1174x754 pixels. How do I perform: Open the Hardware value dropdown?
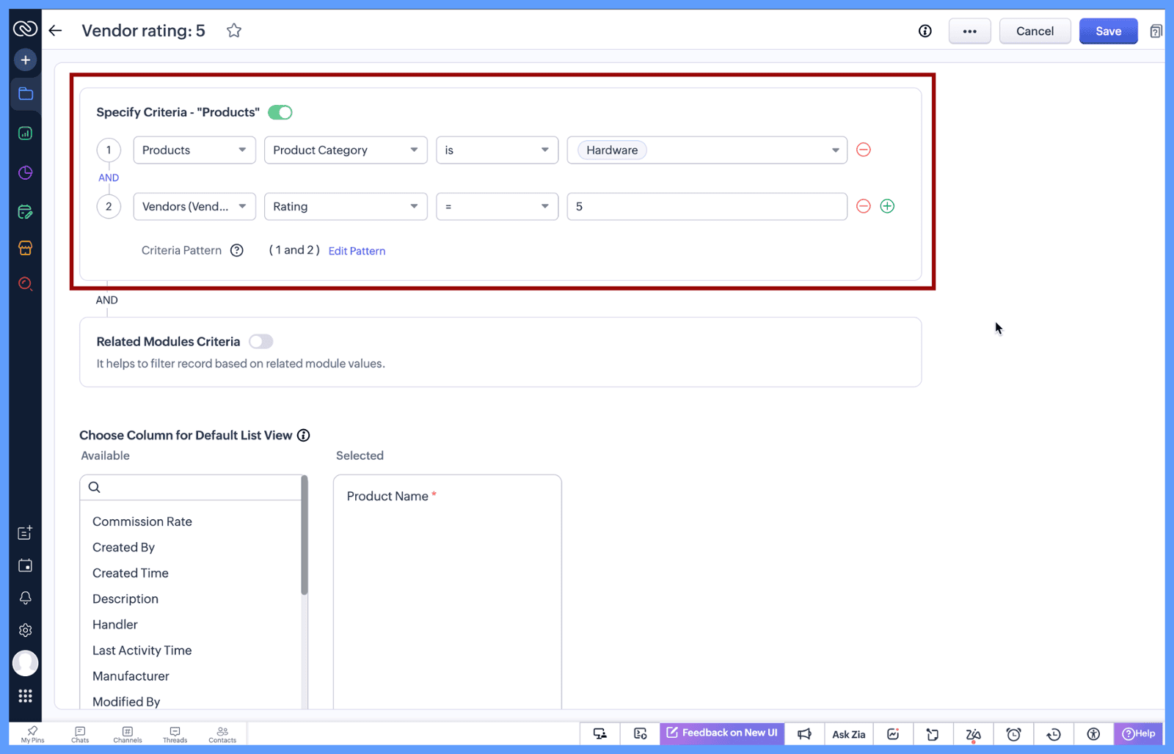[x=834, y=150]
